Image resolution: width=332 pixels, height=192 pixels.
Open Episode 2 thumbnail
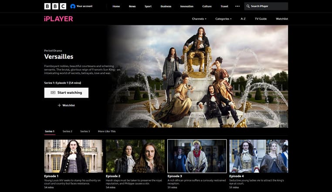pyautogui.click(x=135, y=156)
